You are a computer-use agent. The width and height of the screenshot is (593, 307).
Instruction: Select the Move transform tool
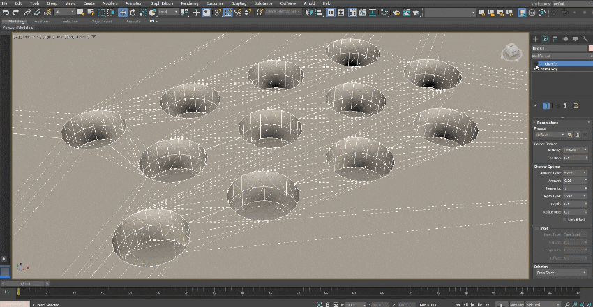click(x=123, y=13)
